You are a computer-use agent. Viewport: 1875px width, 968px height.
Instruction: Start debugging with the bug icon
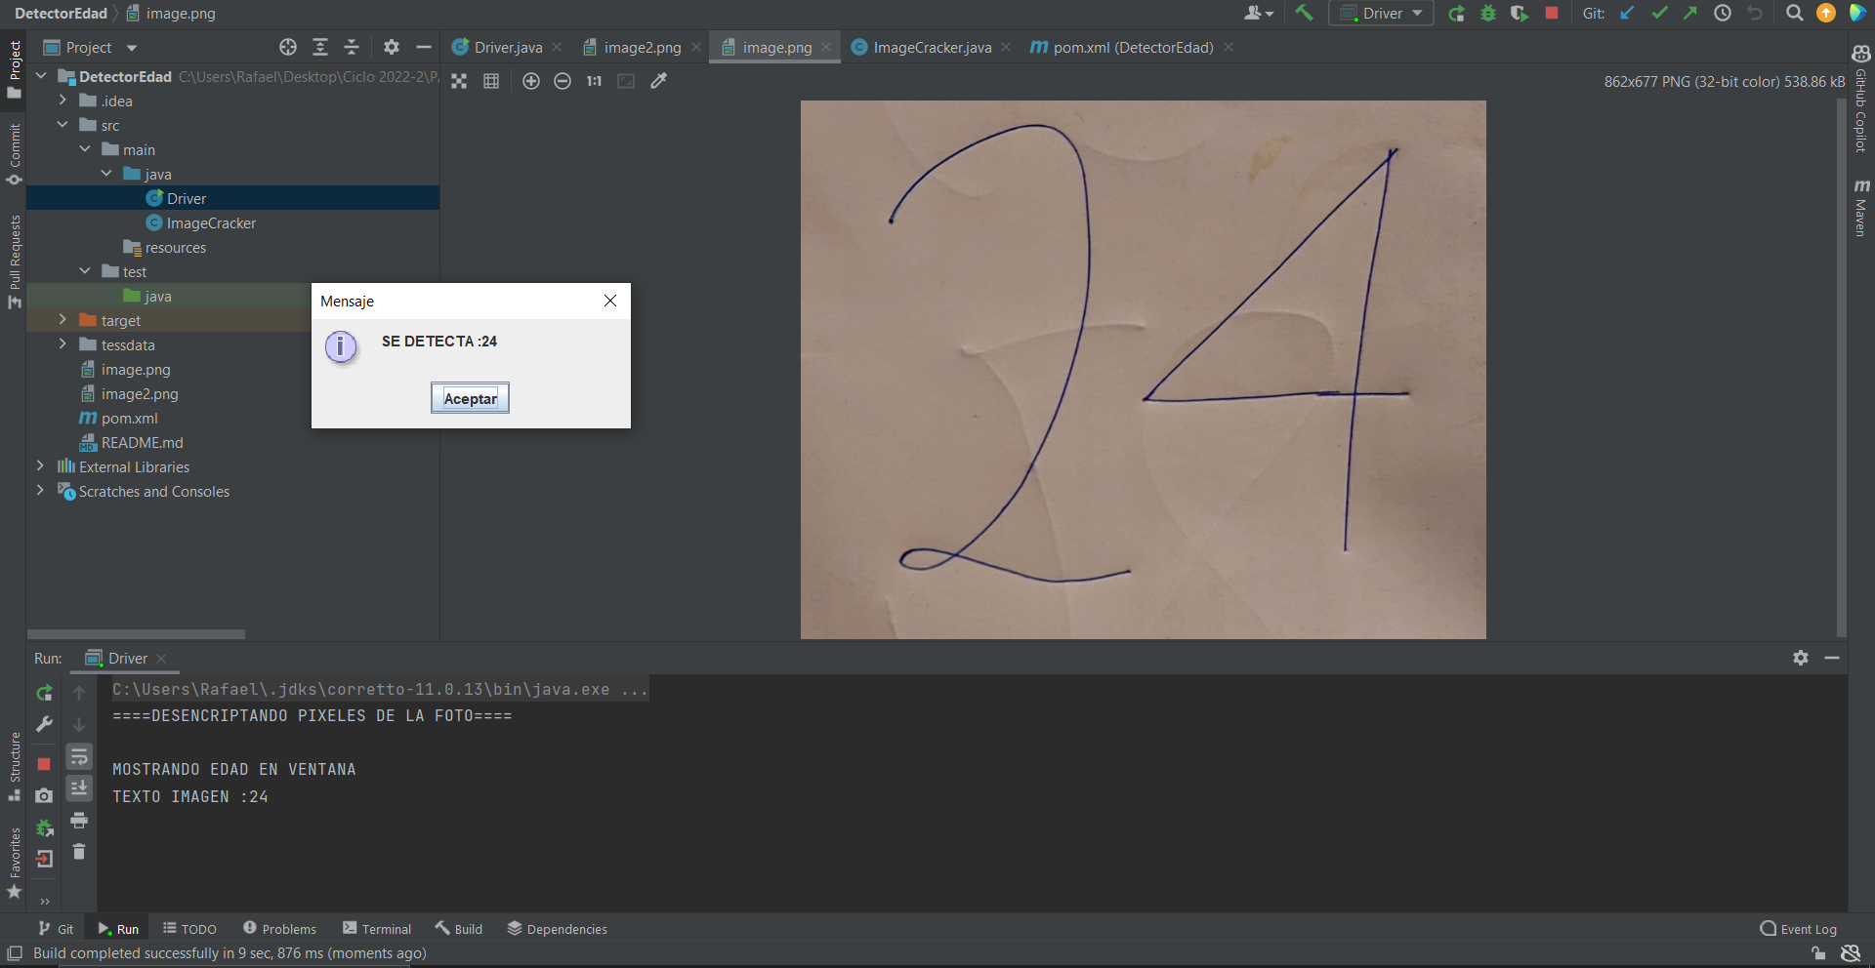1487,14
